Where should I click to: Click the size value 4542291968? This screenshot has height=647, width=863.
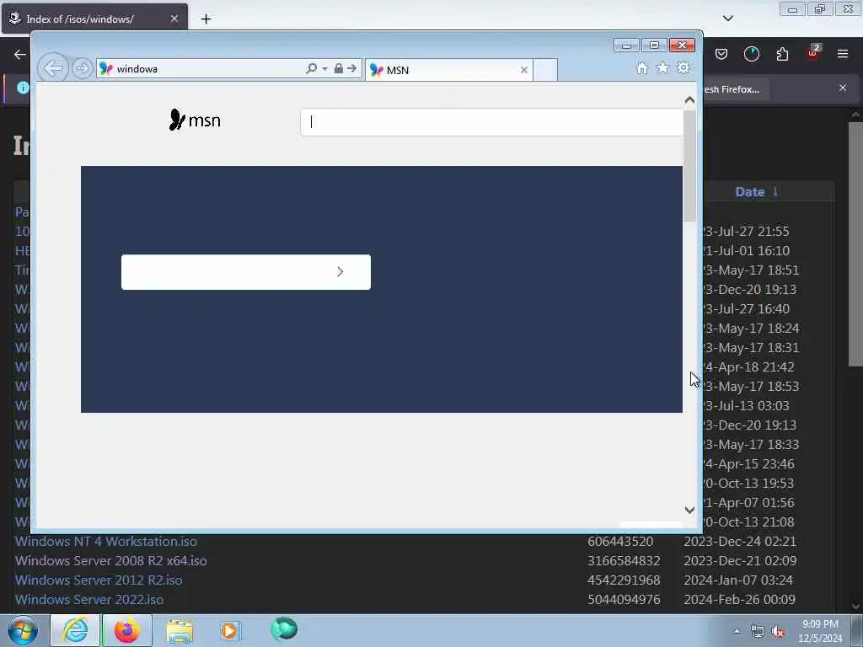(624, 580)
